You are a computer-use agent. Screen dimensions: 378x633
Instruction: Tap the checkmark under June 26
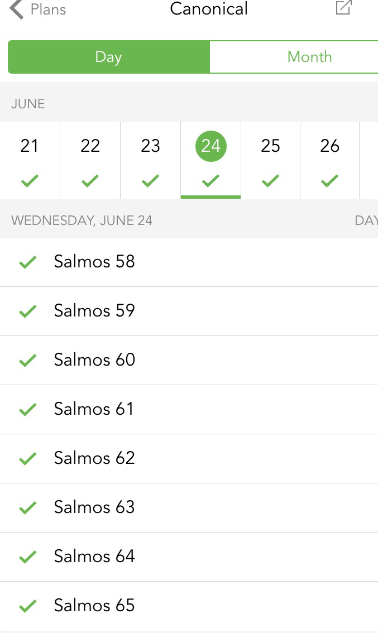coord(330,181)
